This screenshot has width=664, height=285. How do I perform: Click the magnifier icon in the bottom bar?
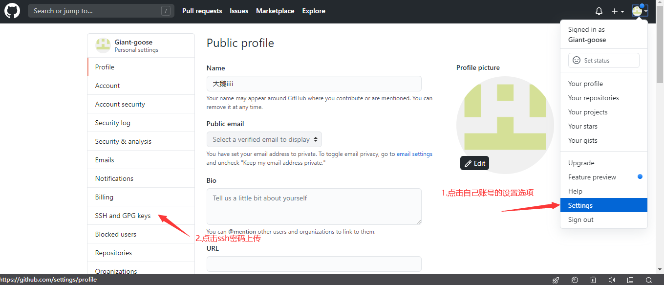[648, 280]
